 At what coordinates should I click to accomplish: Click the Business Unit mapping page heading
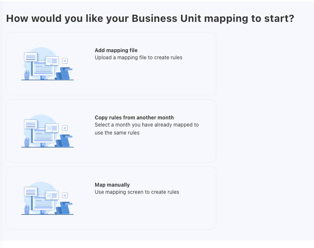click(x=150, y=18)
